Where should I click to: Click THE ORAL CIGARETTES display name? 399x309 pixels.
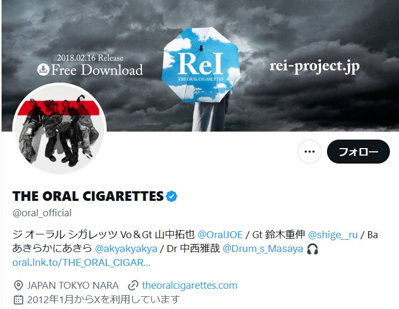[88, 196]
